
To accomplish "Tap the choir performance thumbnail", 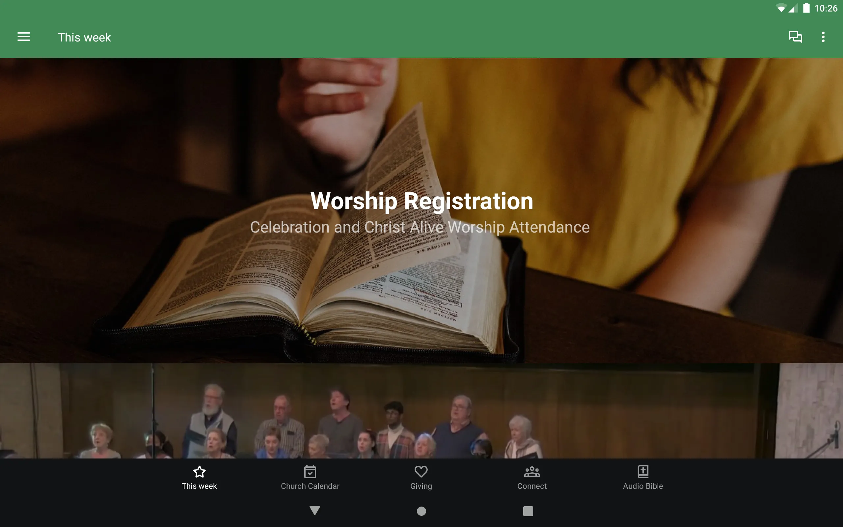I will [421, 410].
